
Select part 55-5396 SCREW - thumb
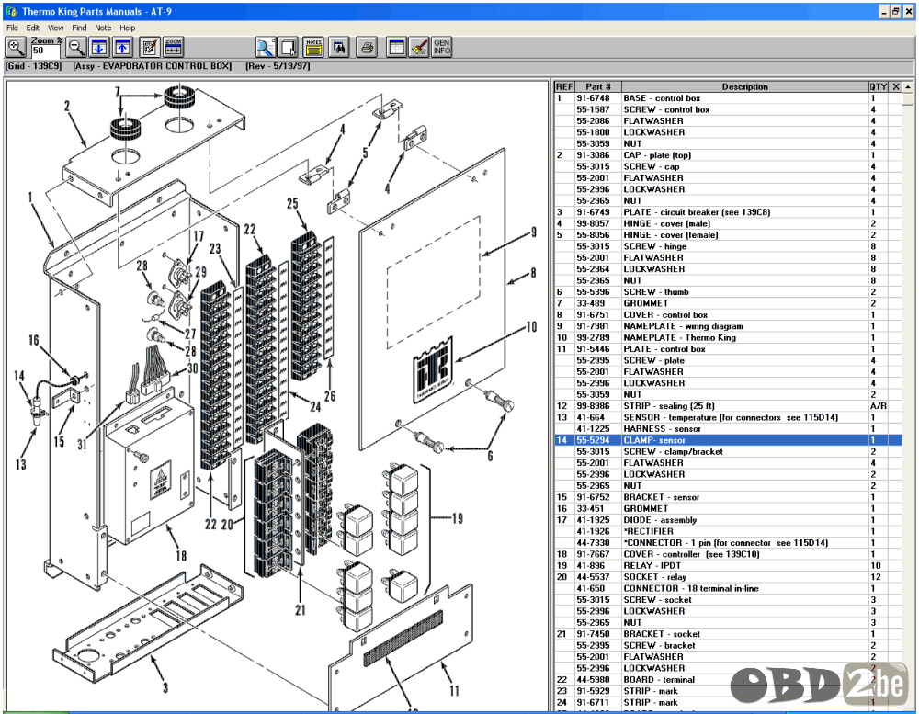728,292
